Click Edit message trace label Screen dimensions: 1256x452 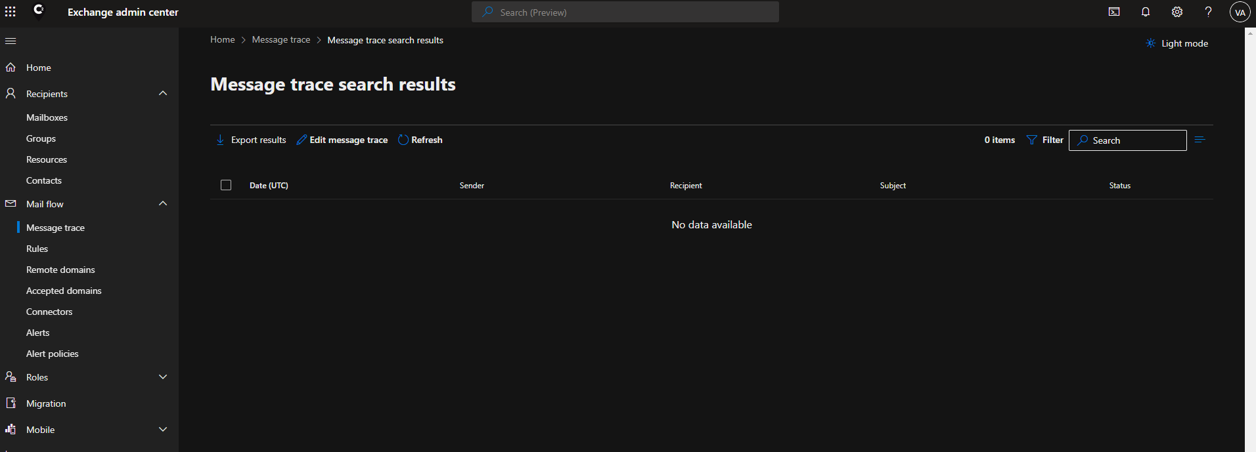(x=349, y=140)
